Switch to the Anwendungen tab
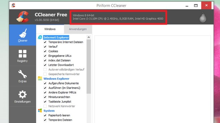 click(78, 29)
